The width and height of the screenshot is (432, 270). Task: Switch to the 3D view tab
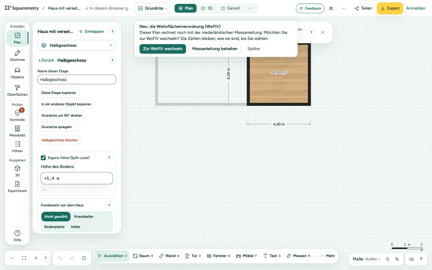207,8
